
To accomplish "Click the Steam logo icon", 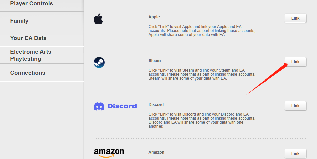I will [x=99, y=62].
